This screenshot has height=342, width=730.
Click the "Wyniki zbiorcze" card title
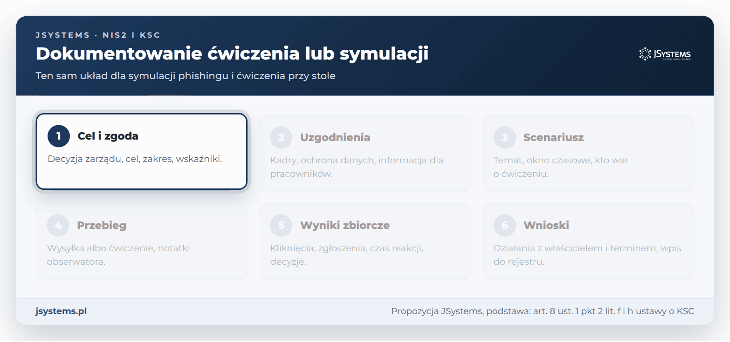345,225
